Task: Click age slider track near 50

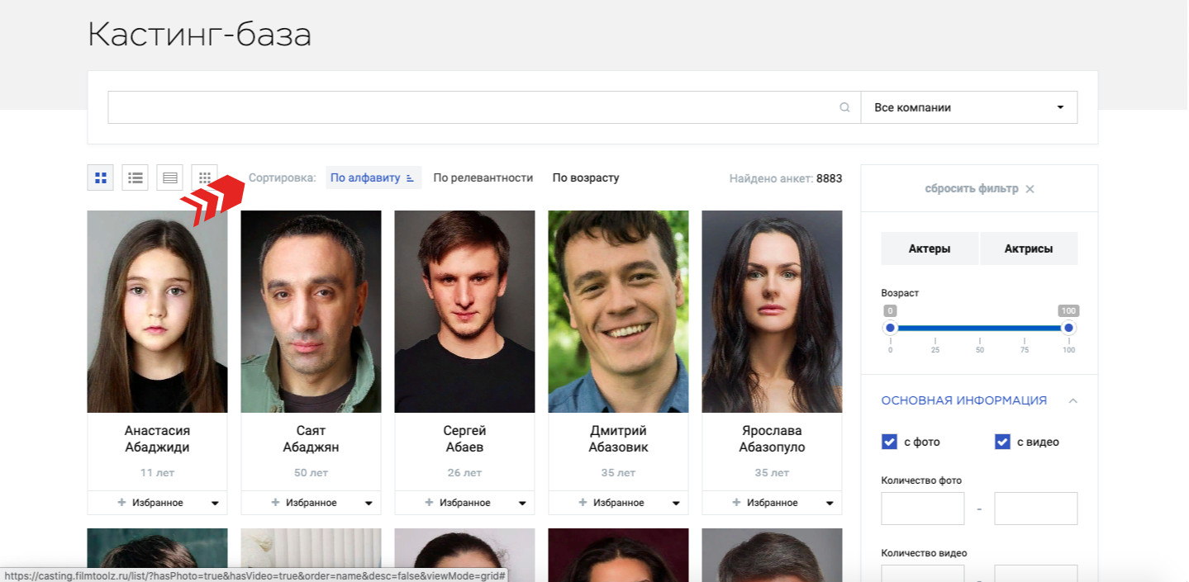Action: coord(979,328)
